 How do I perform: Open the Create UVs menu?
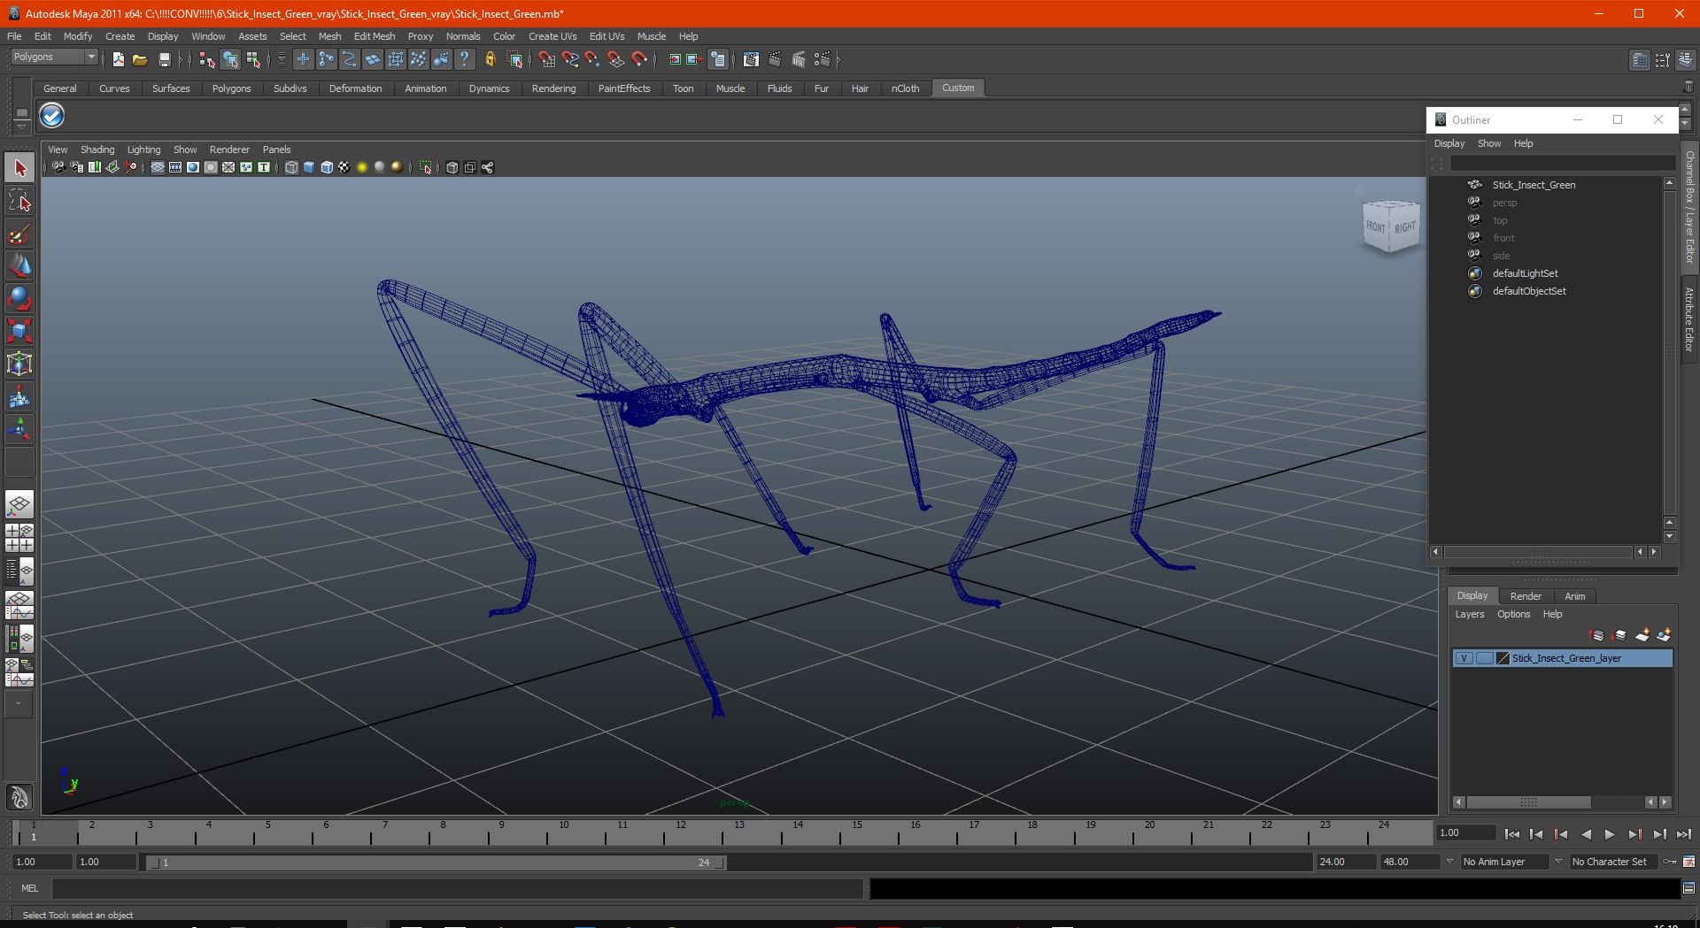pyautogui.click(x=552, y=36)
